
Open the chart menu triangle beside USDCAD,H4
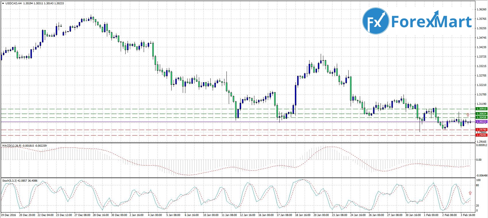[3, 3]
